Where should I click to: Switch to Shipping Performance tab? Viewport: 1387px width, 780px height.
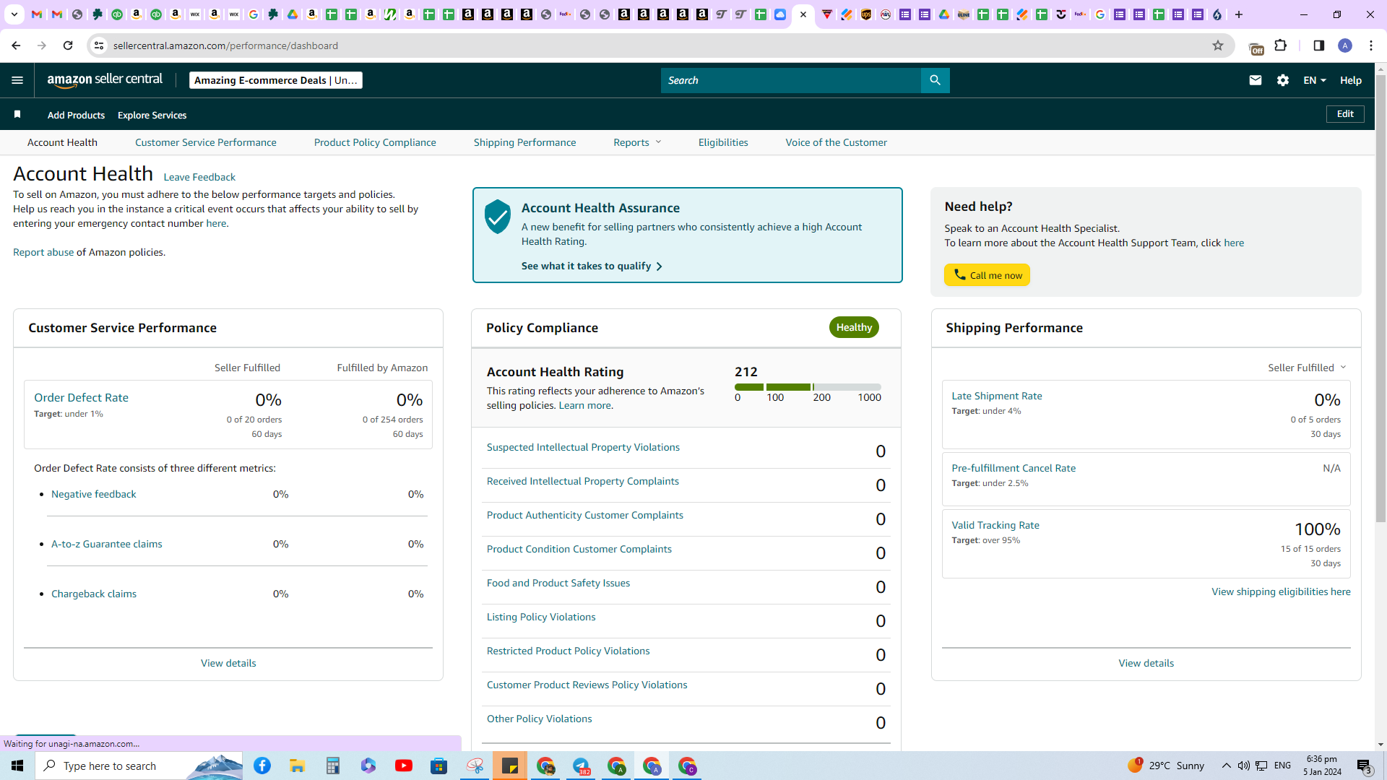click(525, 142)
